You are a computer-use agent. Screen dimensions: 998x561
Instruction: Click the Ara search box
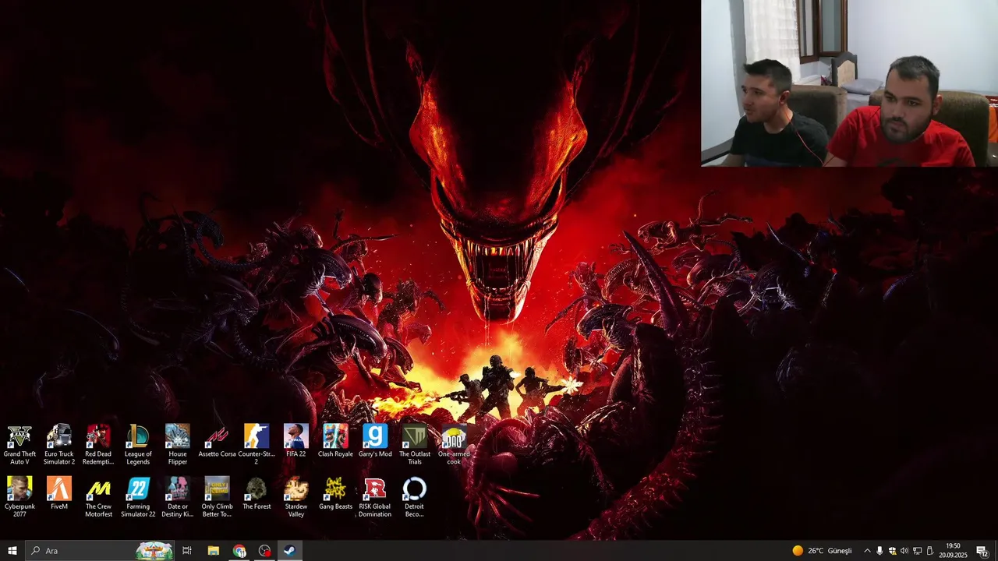101,551
